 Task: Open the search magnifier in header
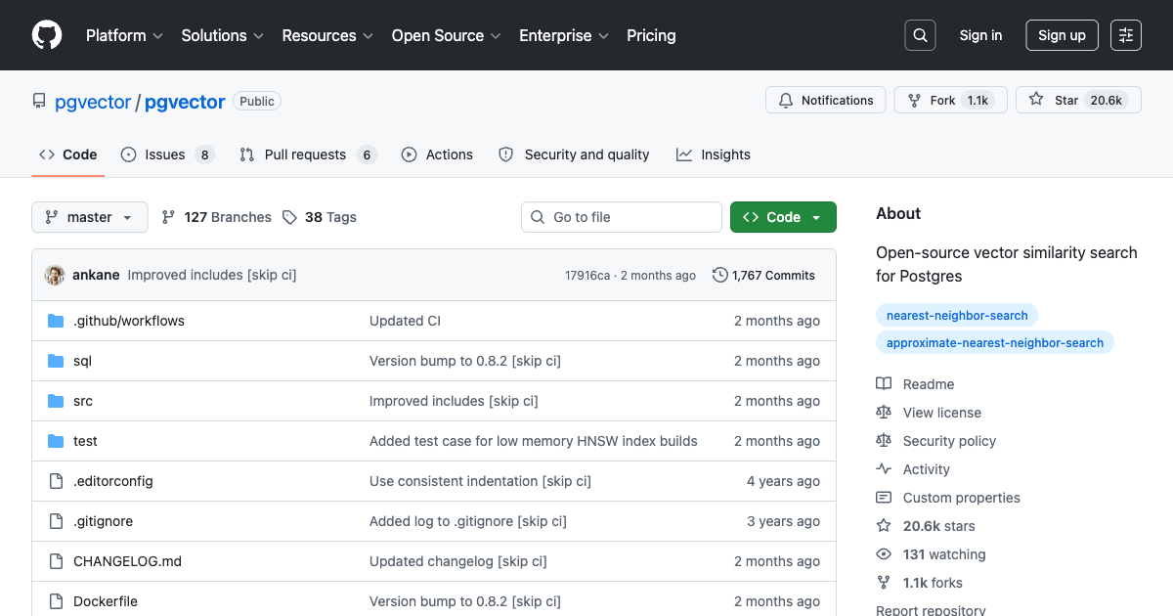click(x=920, y=35)
